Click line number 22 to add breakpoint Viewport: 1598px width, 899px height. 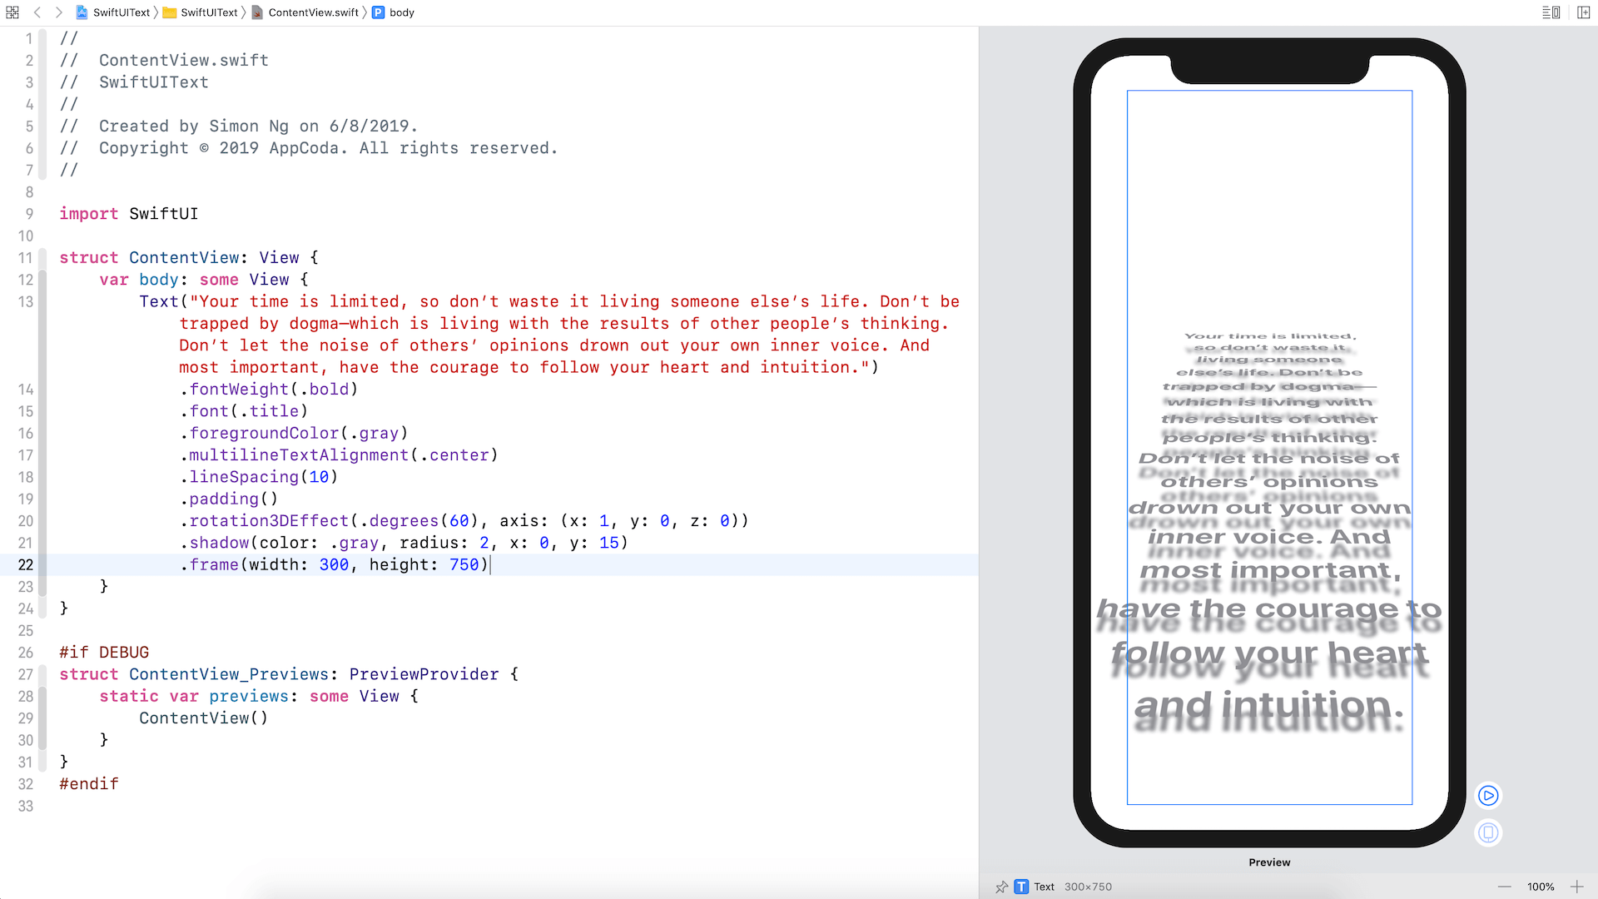click(26, 564)
